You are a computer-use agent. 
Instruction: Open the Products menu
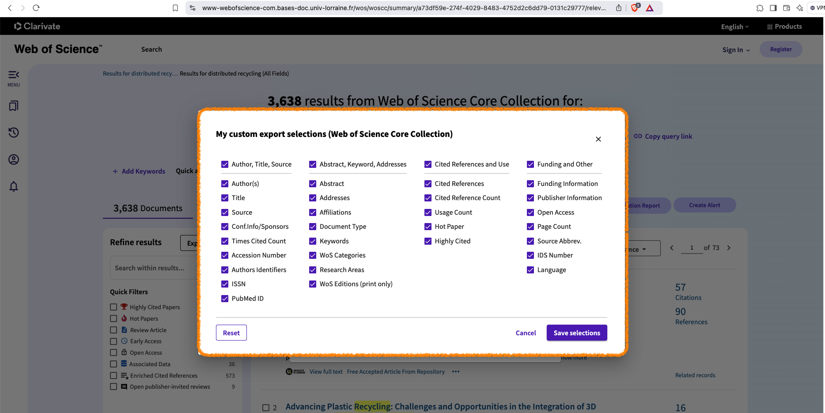(x=784, y=27)
